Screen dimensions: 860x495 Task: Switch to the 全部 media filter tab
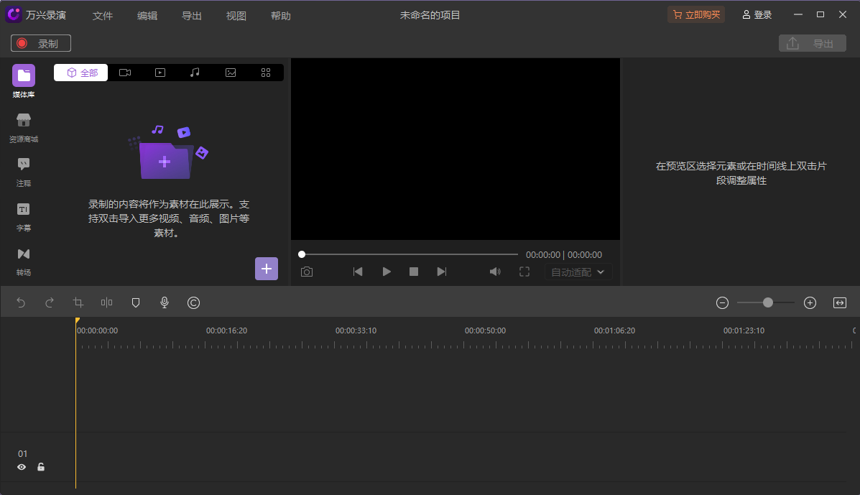tap(80, 72)
